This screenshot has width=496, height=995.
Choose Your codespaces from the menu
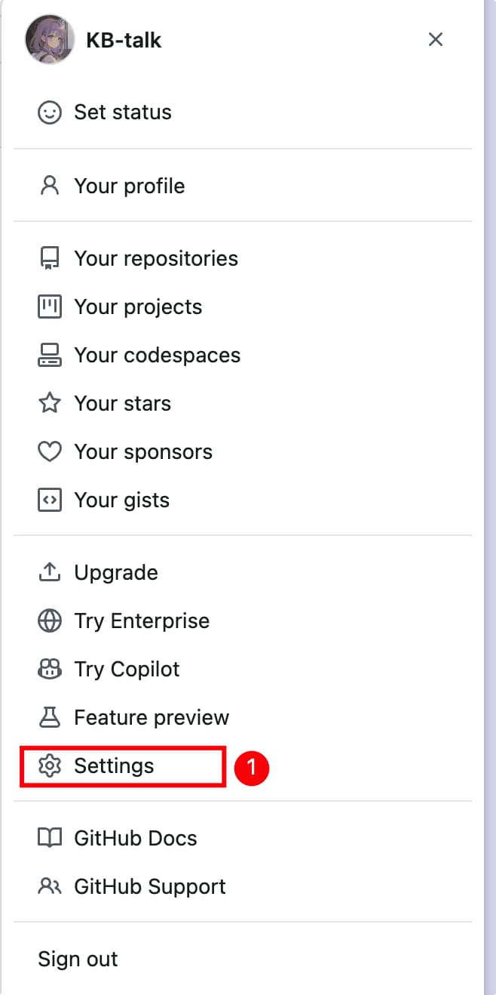pyautogui.click(x=157, y=355)
